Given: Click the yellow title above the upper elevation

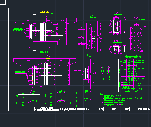Looking at the screenshot, I should click(x=45, y=12).
